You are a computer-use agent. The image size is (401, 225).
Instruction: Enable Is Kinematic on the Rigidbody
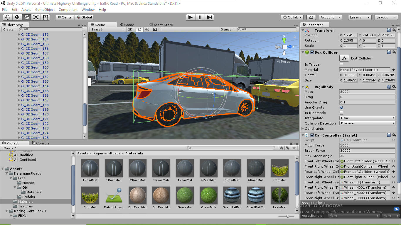(x=341, y=113)
